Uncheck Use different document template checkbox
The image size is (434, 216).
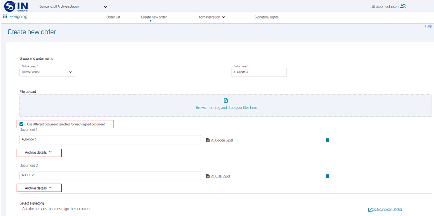point(22,124)
